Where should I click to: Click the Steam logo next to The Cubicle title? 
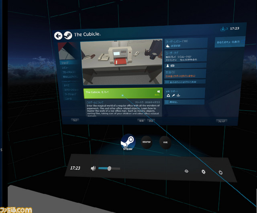coord(68,35)
